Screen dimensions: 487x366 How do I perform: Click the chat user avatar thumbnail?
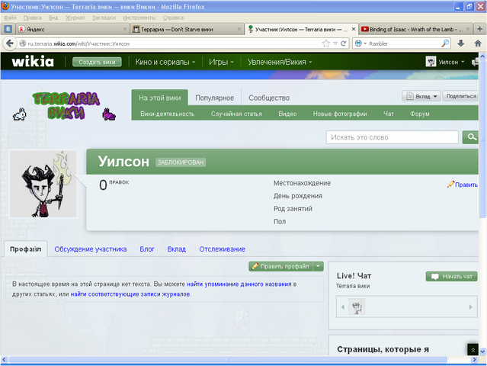(357, 307)
